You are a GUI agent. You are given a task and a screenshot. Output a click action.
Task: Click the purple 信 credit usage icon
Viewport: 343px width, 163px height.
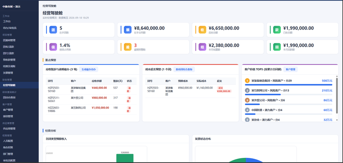point(53,47)
